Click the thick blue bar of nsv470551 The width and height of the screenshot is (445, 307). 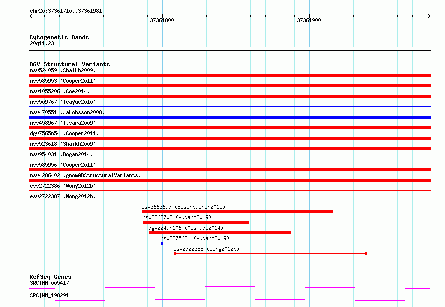(230, 117)
